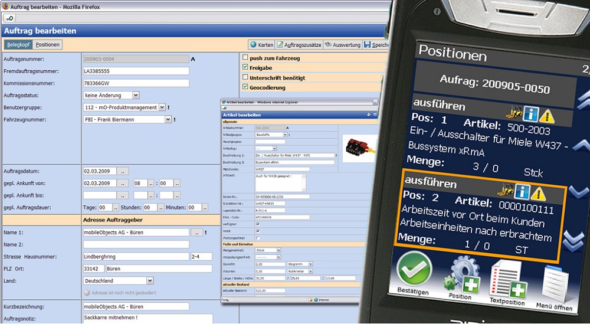Select the Belegkopf tab
590x324 pixels.
coord(18,45)
